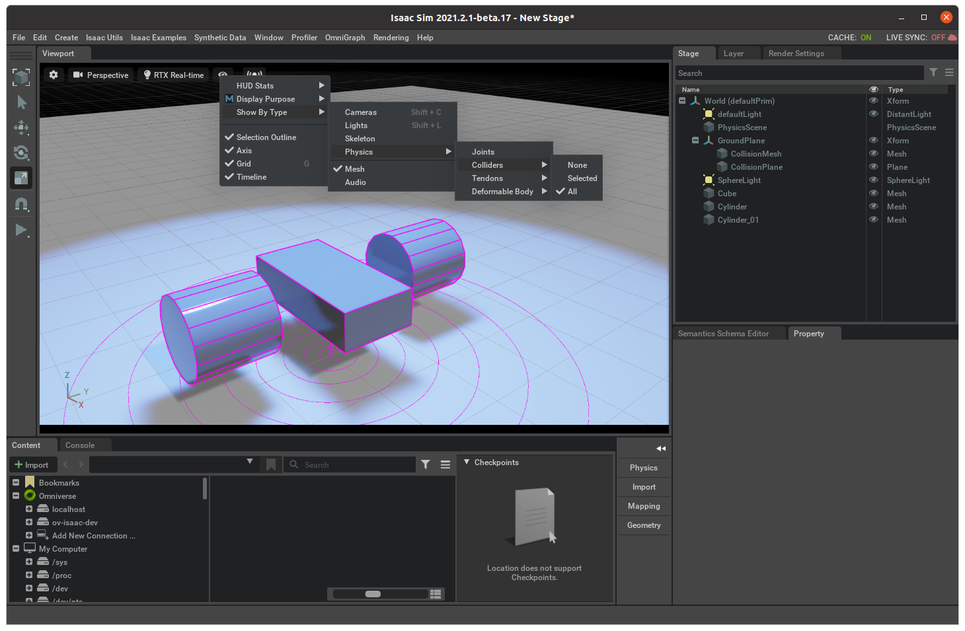965x631 pixels.
Task: Toggle the Snap magnet tool
Action: tap(21, 204)
